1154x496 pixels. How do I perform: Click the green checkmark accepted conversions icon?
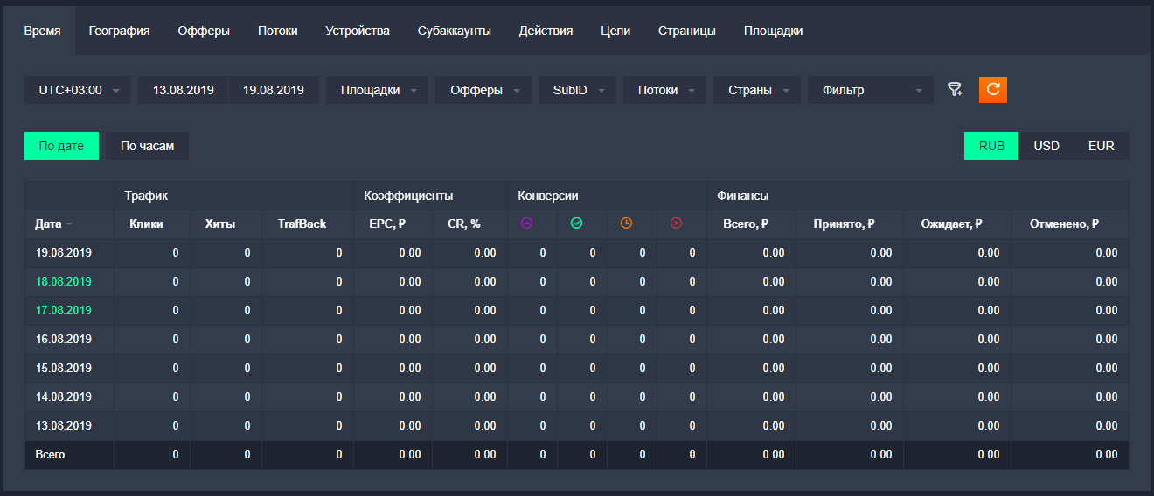tap(576, 224)
